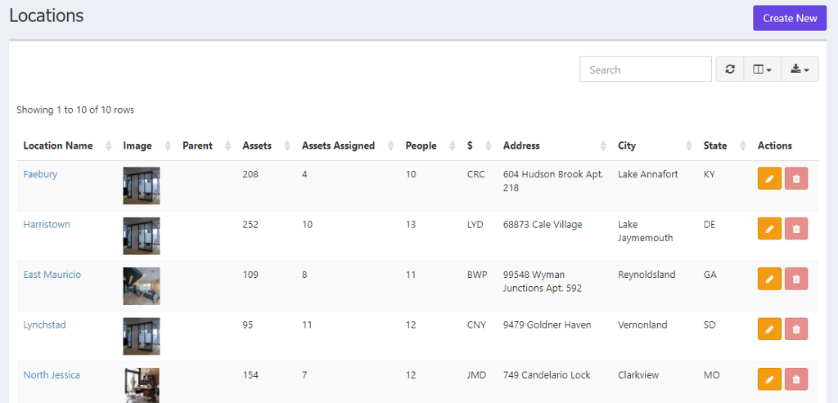
Task: Open the Lynchstad image thumbnail
Action: pyautogui.click(x=142, y=335)
